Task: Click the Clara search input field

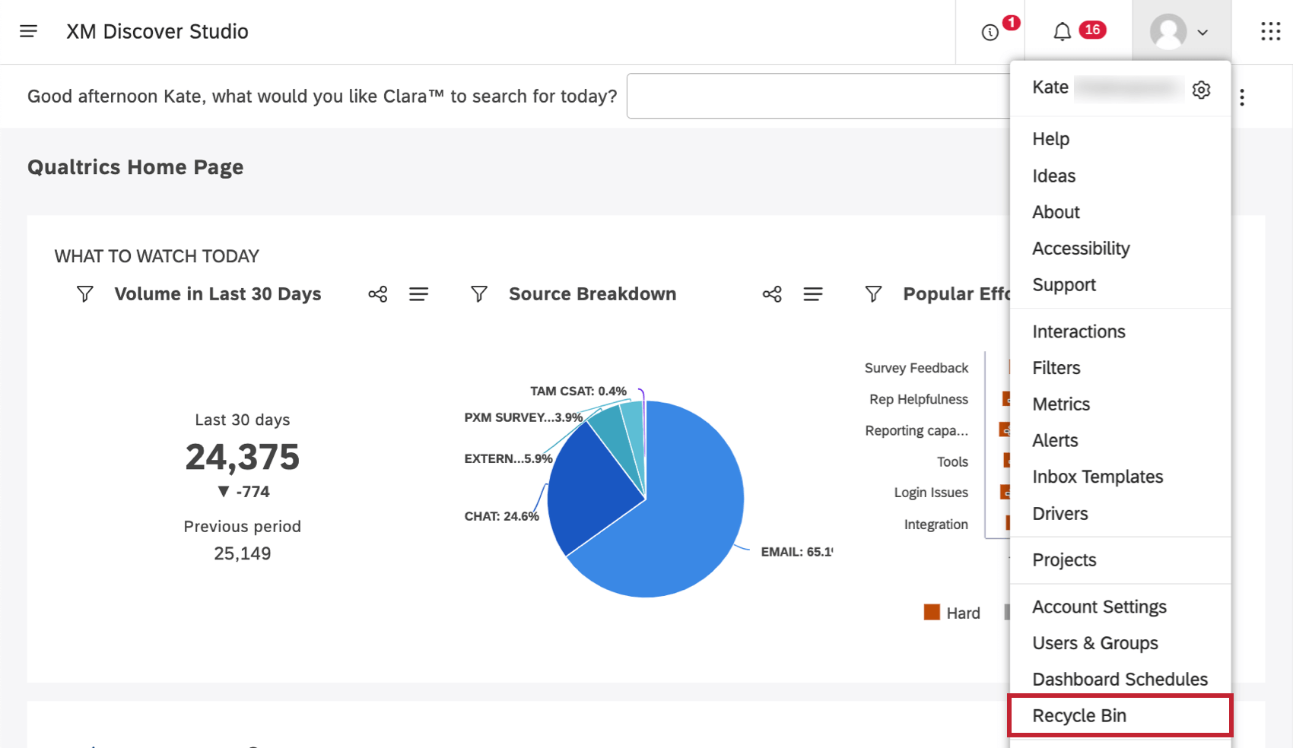Action: point(818,96)
